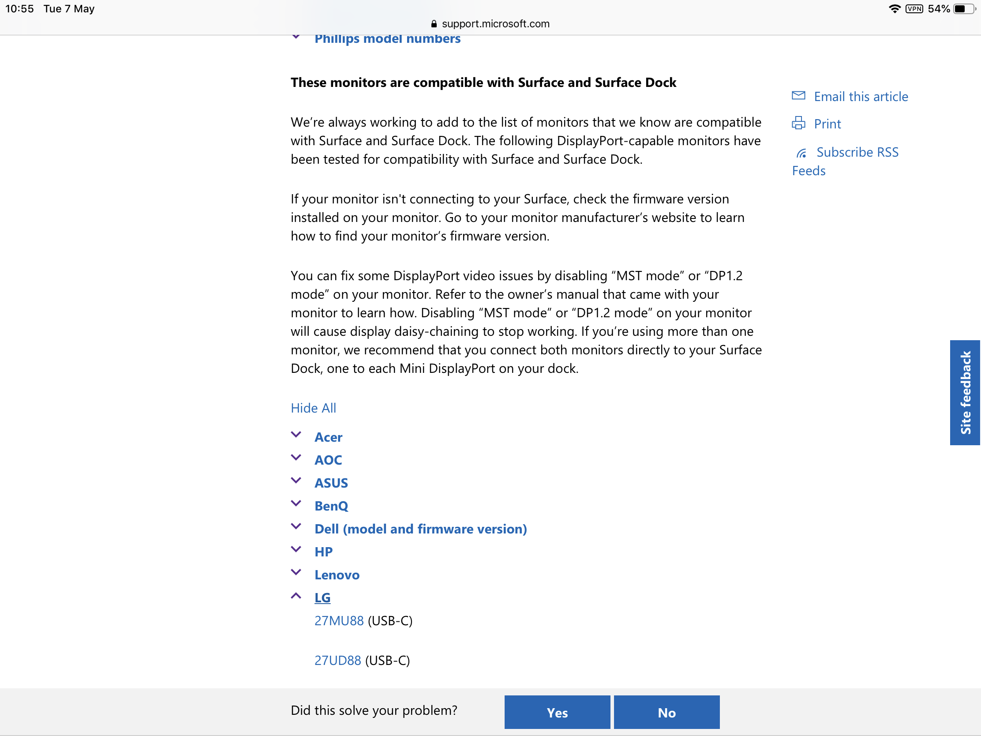Open the Site feedback side tab
Image resolution: width=981 pixels, height=736 pixels.
[965, 392]
